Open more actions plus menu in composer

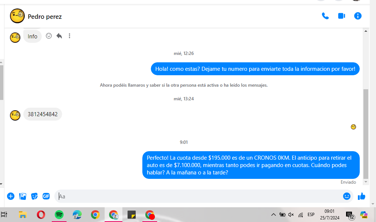tap(11, 197)
